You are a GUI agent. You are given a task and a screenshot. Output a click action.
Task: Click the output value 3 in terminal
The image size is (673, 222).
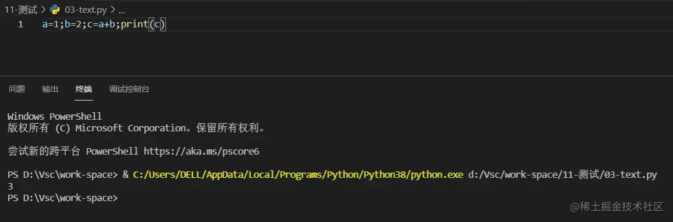click(10, 187)
